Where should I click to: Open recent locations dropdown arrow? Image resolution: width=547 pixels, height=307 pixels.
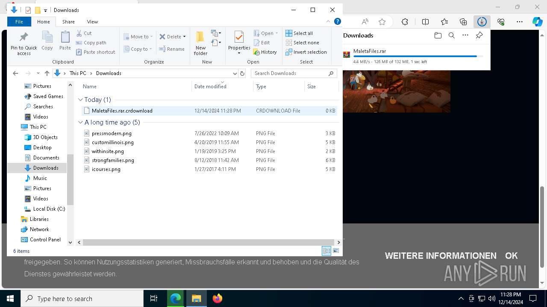coord(38,73)
